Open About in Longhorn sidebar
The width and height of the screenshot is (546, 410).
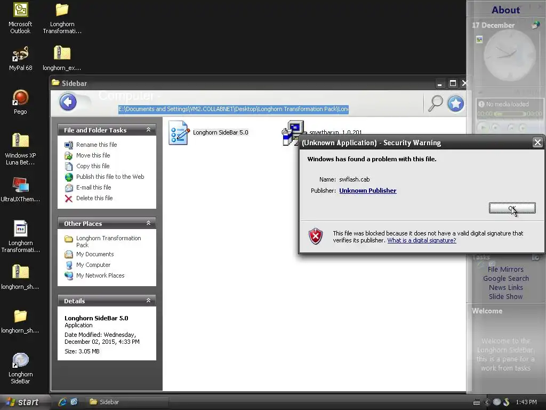pyautogui.click(x=505, y=10)
